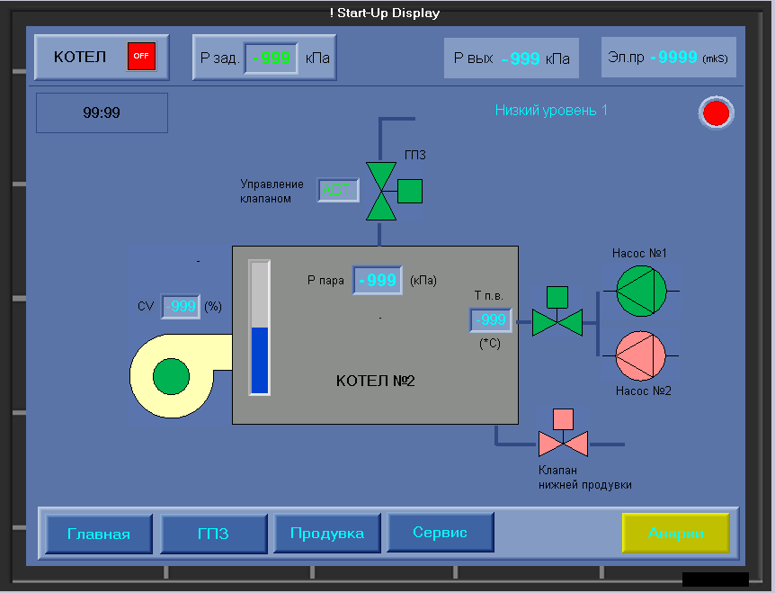Click the pink bottom blowdown valve

click(563, 432)
